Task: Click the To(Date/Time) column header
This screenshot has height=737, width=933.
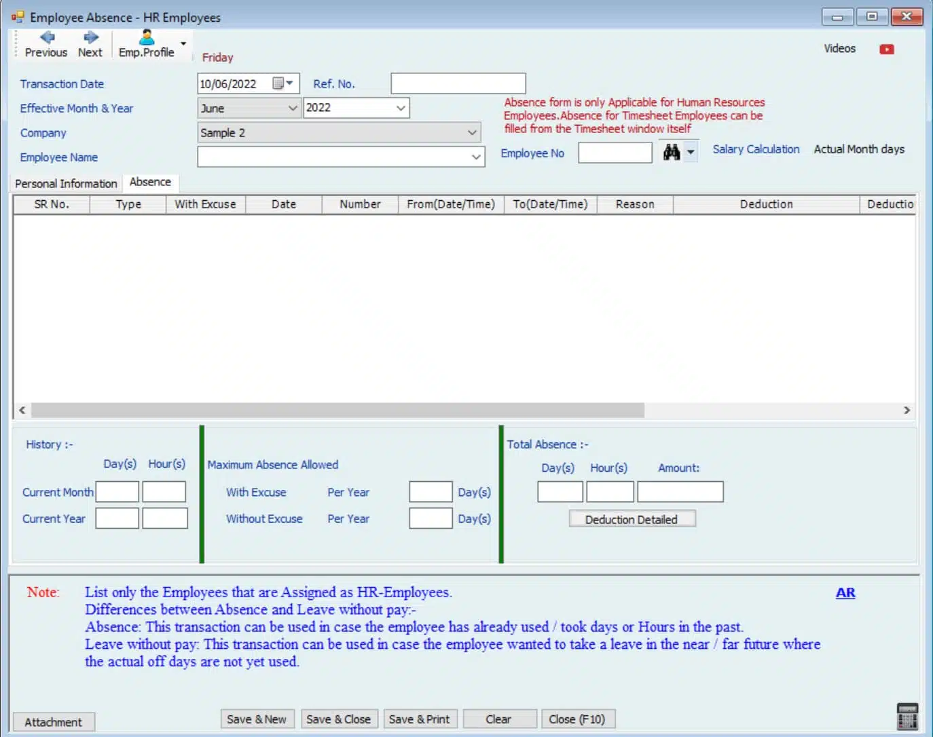Action: [x=551, y=204]
